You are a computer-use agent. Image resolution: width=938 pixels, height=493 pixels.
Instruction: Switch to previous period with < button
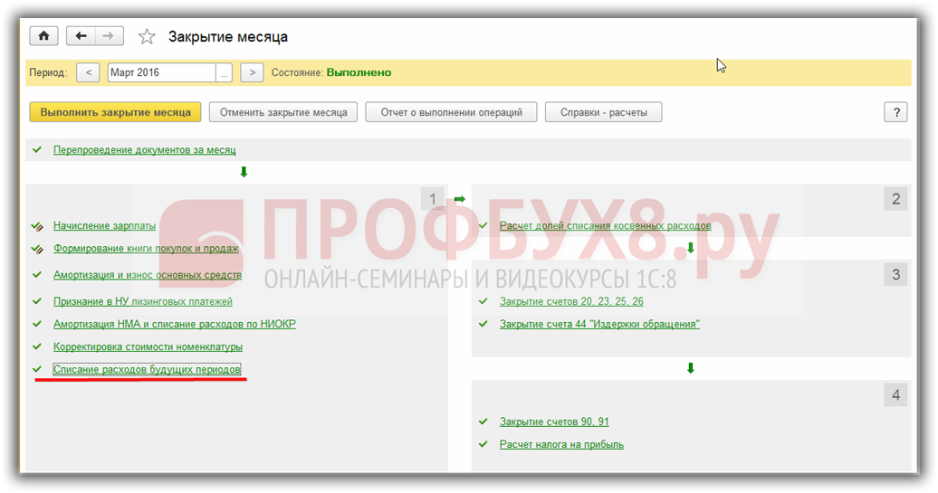[x=88, y=72]
